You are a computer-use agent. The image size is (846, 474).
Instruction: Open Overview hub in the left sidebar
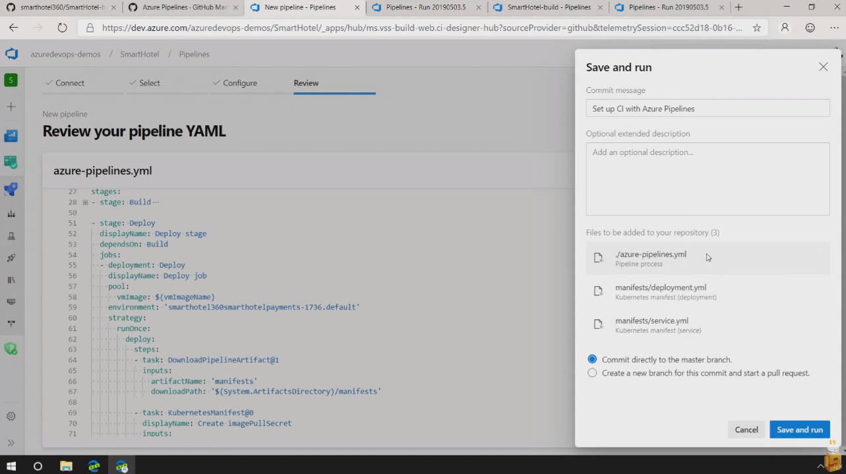pos(11,136)
